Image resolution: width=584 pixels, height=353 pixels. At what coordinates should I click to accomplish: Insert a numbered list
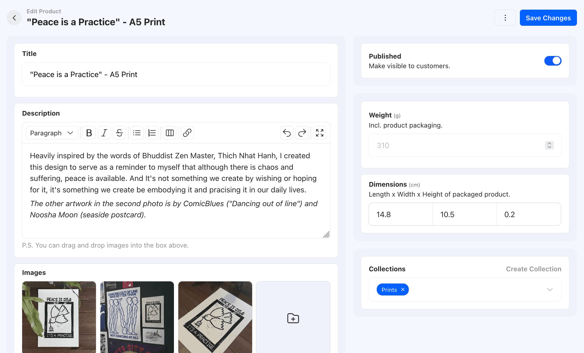[x=152, y=133]
